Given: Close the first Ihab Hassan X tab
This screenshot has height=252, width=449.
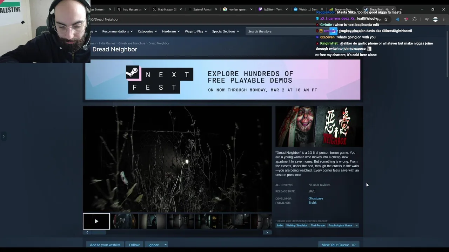Looking at the screenshot, I should click(x=146, y=9).
